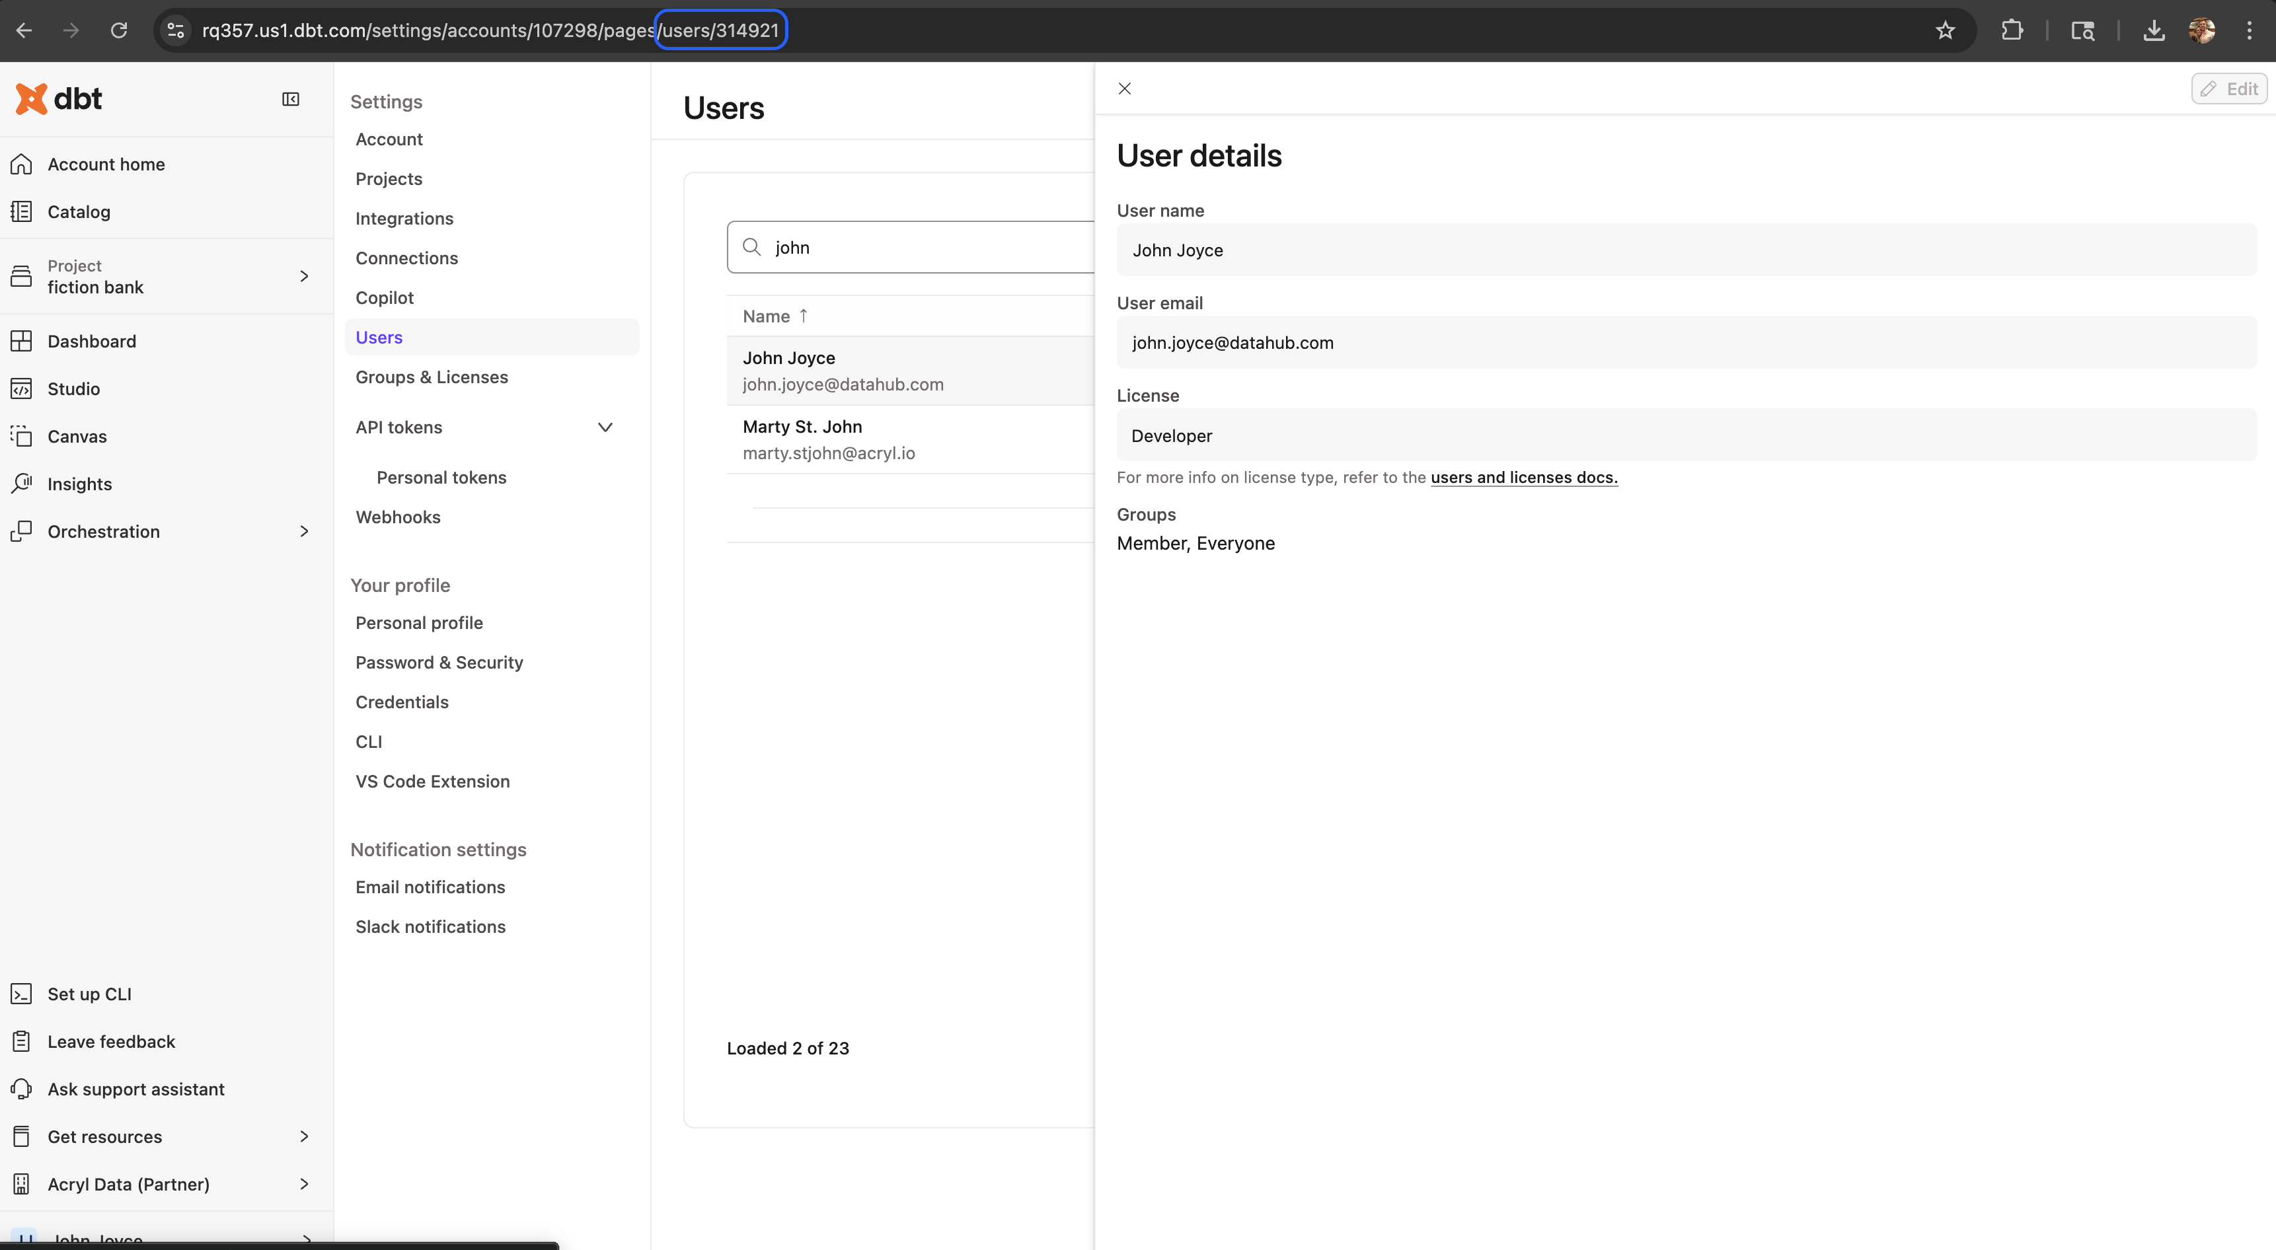The image size is (2276, 1250).
Task: Open Groups & Licenses settings
Action: [431, 377]
